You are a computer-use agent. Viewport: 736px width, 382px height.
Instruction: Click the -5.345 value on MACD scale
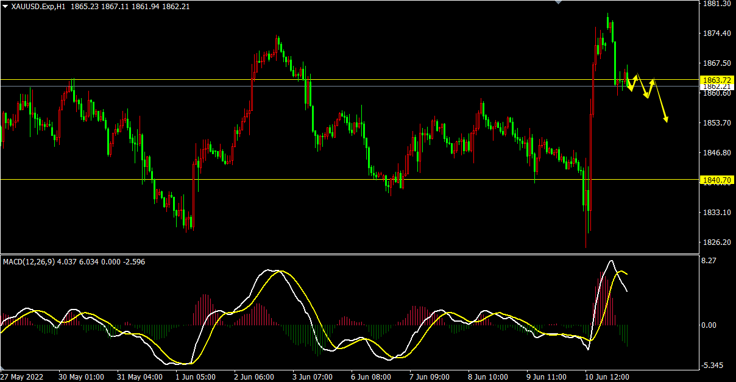(712, 366)
